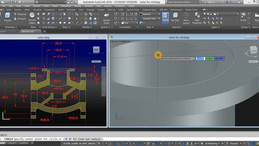Select the 2P option in command line
259x146 pixels.
70,139
